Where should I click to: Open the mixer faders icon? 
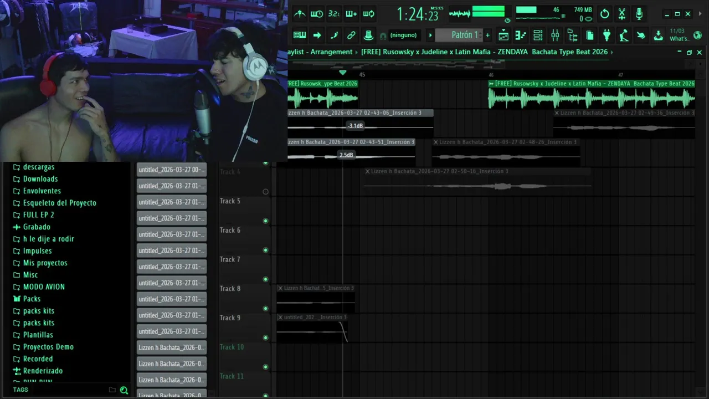[x=555, y=35]
